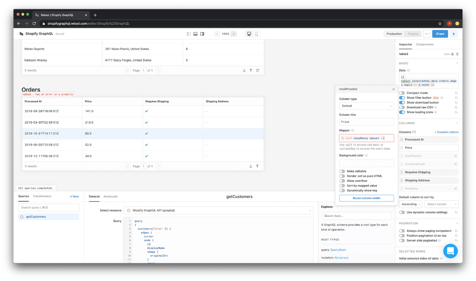Screen dimensions: 476x281
Task: Delete table2 using the trash icon
Action: (457, 54)
